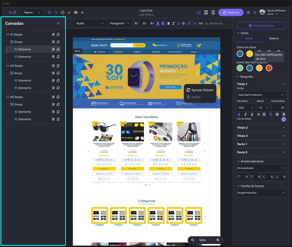292x247 pixels.
Task: Switch to the Galeria tab
Action: point(274,38)
